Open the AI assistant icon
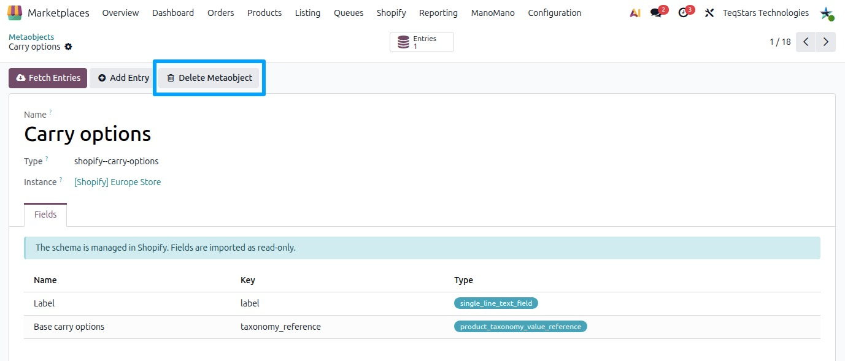This screenshot has width=845, height=361. click(x=635, y=13)
